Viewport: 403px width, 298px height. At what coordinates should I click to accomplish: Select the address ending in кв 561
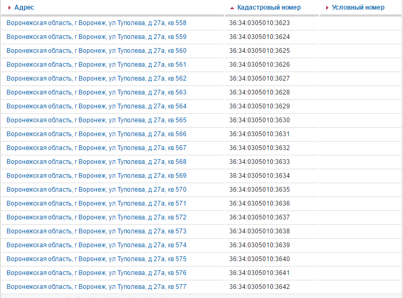96,65
